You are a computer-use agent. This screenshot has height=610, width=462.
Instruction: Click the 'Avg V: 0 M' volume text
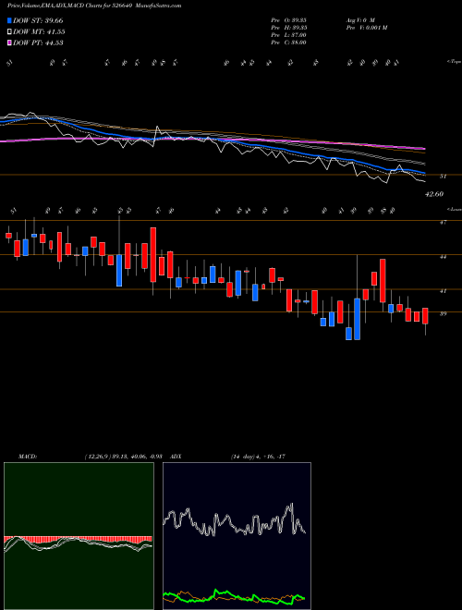pos(359,19)
